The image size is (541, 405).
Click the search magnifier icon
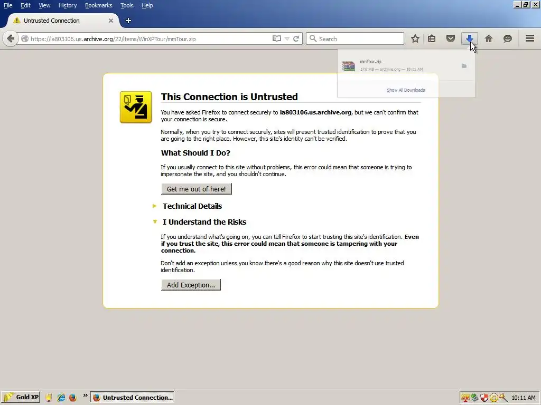[313, 38]
